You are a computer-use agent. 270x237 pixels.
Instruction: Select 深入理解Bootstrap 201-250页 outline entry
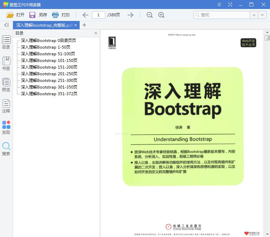pyautogui.click(x=49, y=74)
